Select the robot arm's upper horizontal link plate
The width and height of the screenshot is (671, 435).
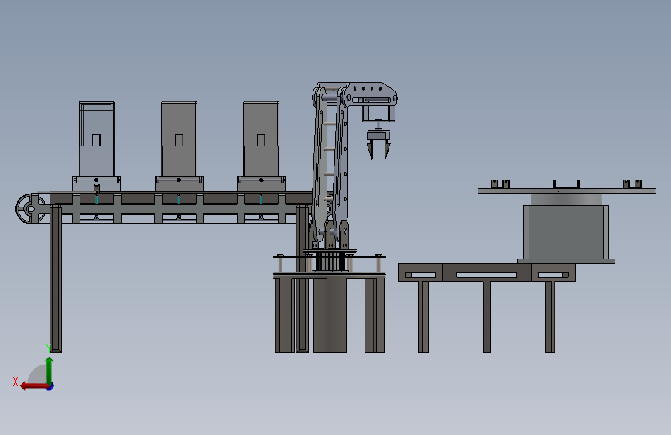coord(371,95)
